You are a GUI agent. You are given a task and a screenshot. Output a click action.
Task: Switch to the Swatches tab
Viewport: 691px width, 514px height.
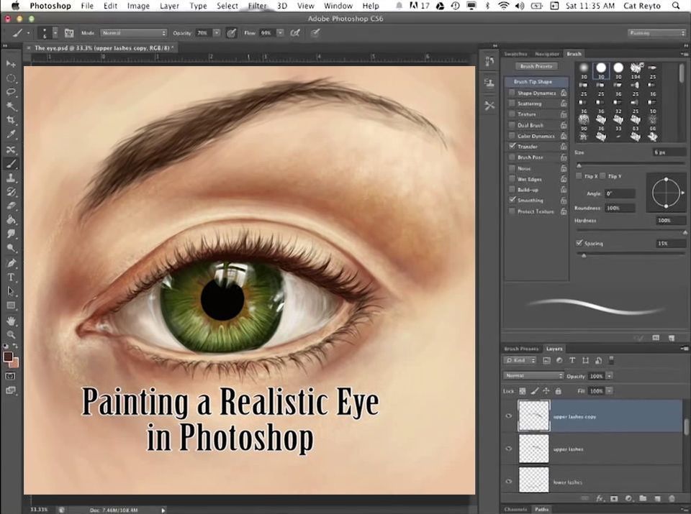point(515,53)
